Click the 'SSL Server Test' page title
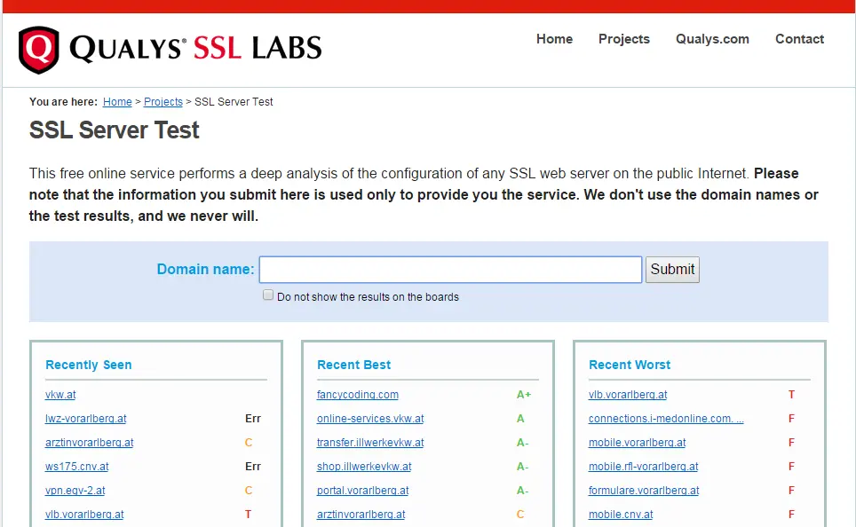856x527 pixels. (114, 130)
